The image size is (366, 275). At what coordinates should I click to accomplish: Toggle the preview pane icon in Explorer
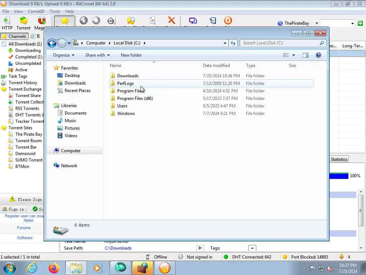[306, 55]
